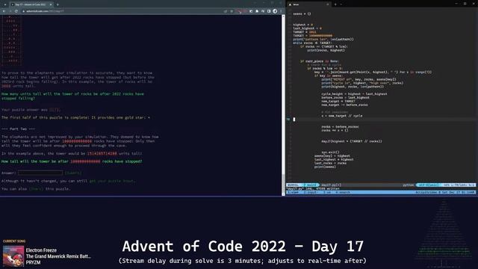Screen dimensions: 478x269
Task: Click the 'cycle_height = highest - last_highest' line
Action: click(x=354, y=94)
